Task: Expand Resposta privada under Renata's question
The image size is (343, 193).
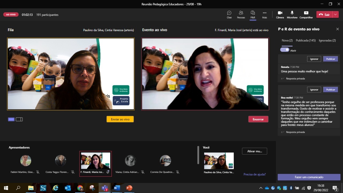Action: [295, 79]
